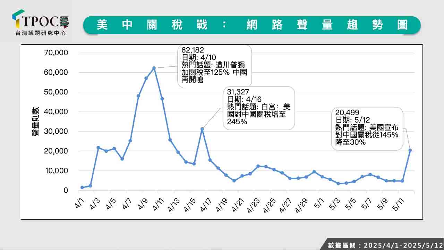The height and width of the screenshot is (250, 444).
Task: Select the 62,182 callout box
Action: tap(214, 66)
